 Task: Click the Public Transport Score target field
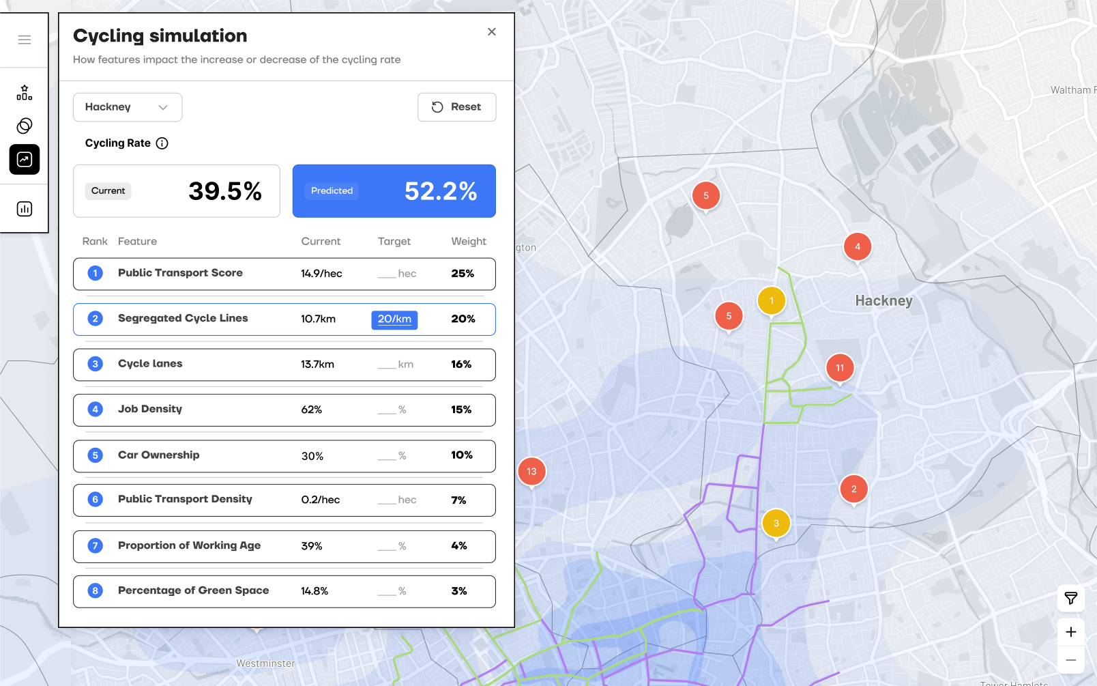point(396,274)
